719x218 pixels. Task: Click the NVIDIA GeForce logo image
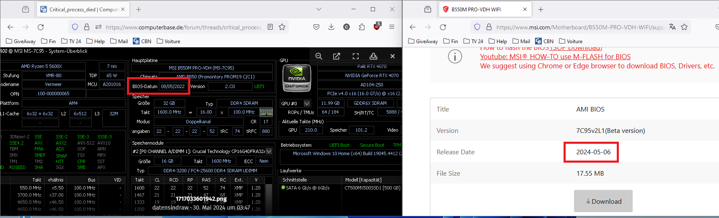click(x=297, y=79)
